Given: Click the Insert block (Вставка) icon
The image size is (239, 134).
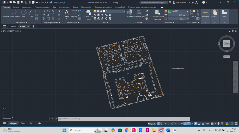Looking at the screenshot, I should click(x=130, y=14).
